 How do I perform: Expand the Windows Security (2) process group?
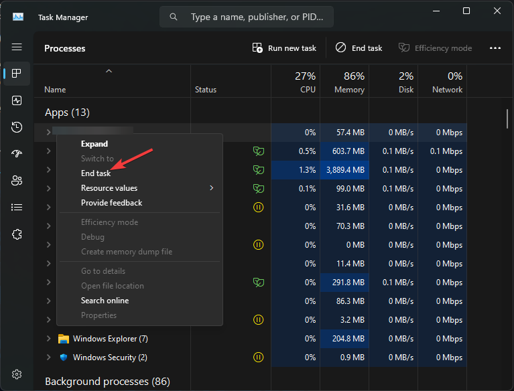(48, 358)
